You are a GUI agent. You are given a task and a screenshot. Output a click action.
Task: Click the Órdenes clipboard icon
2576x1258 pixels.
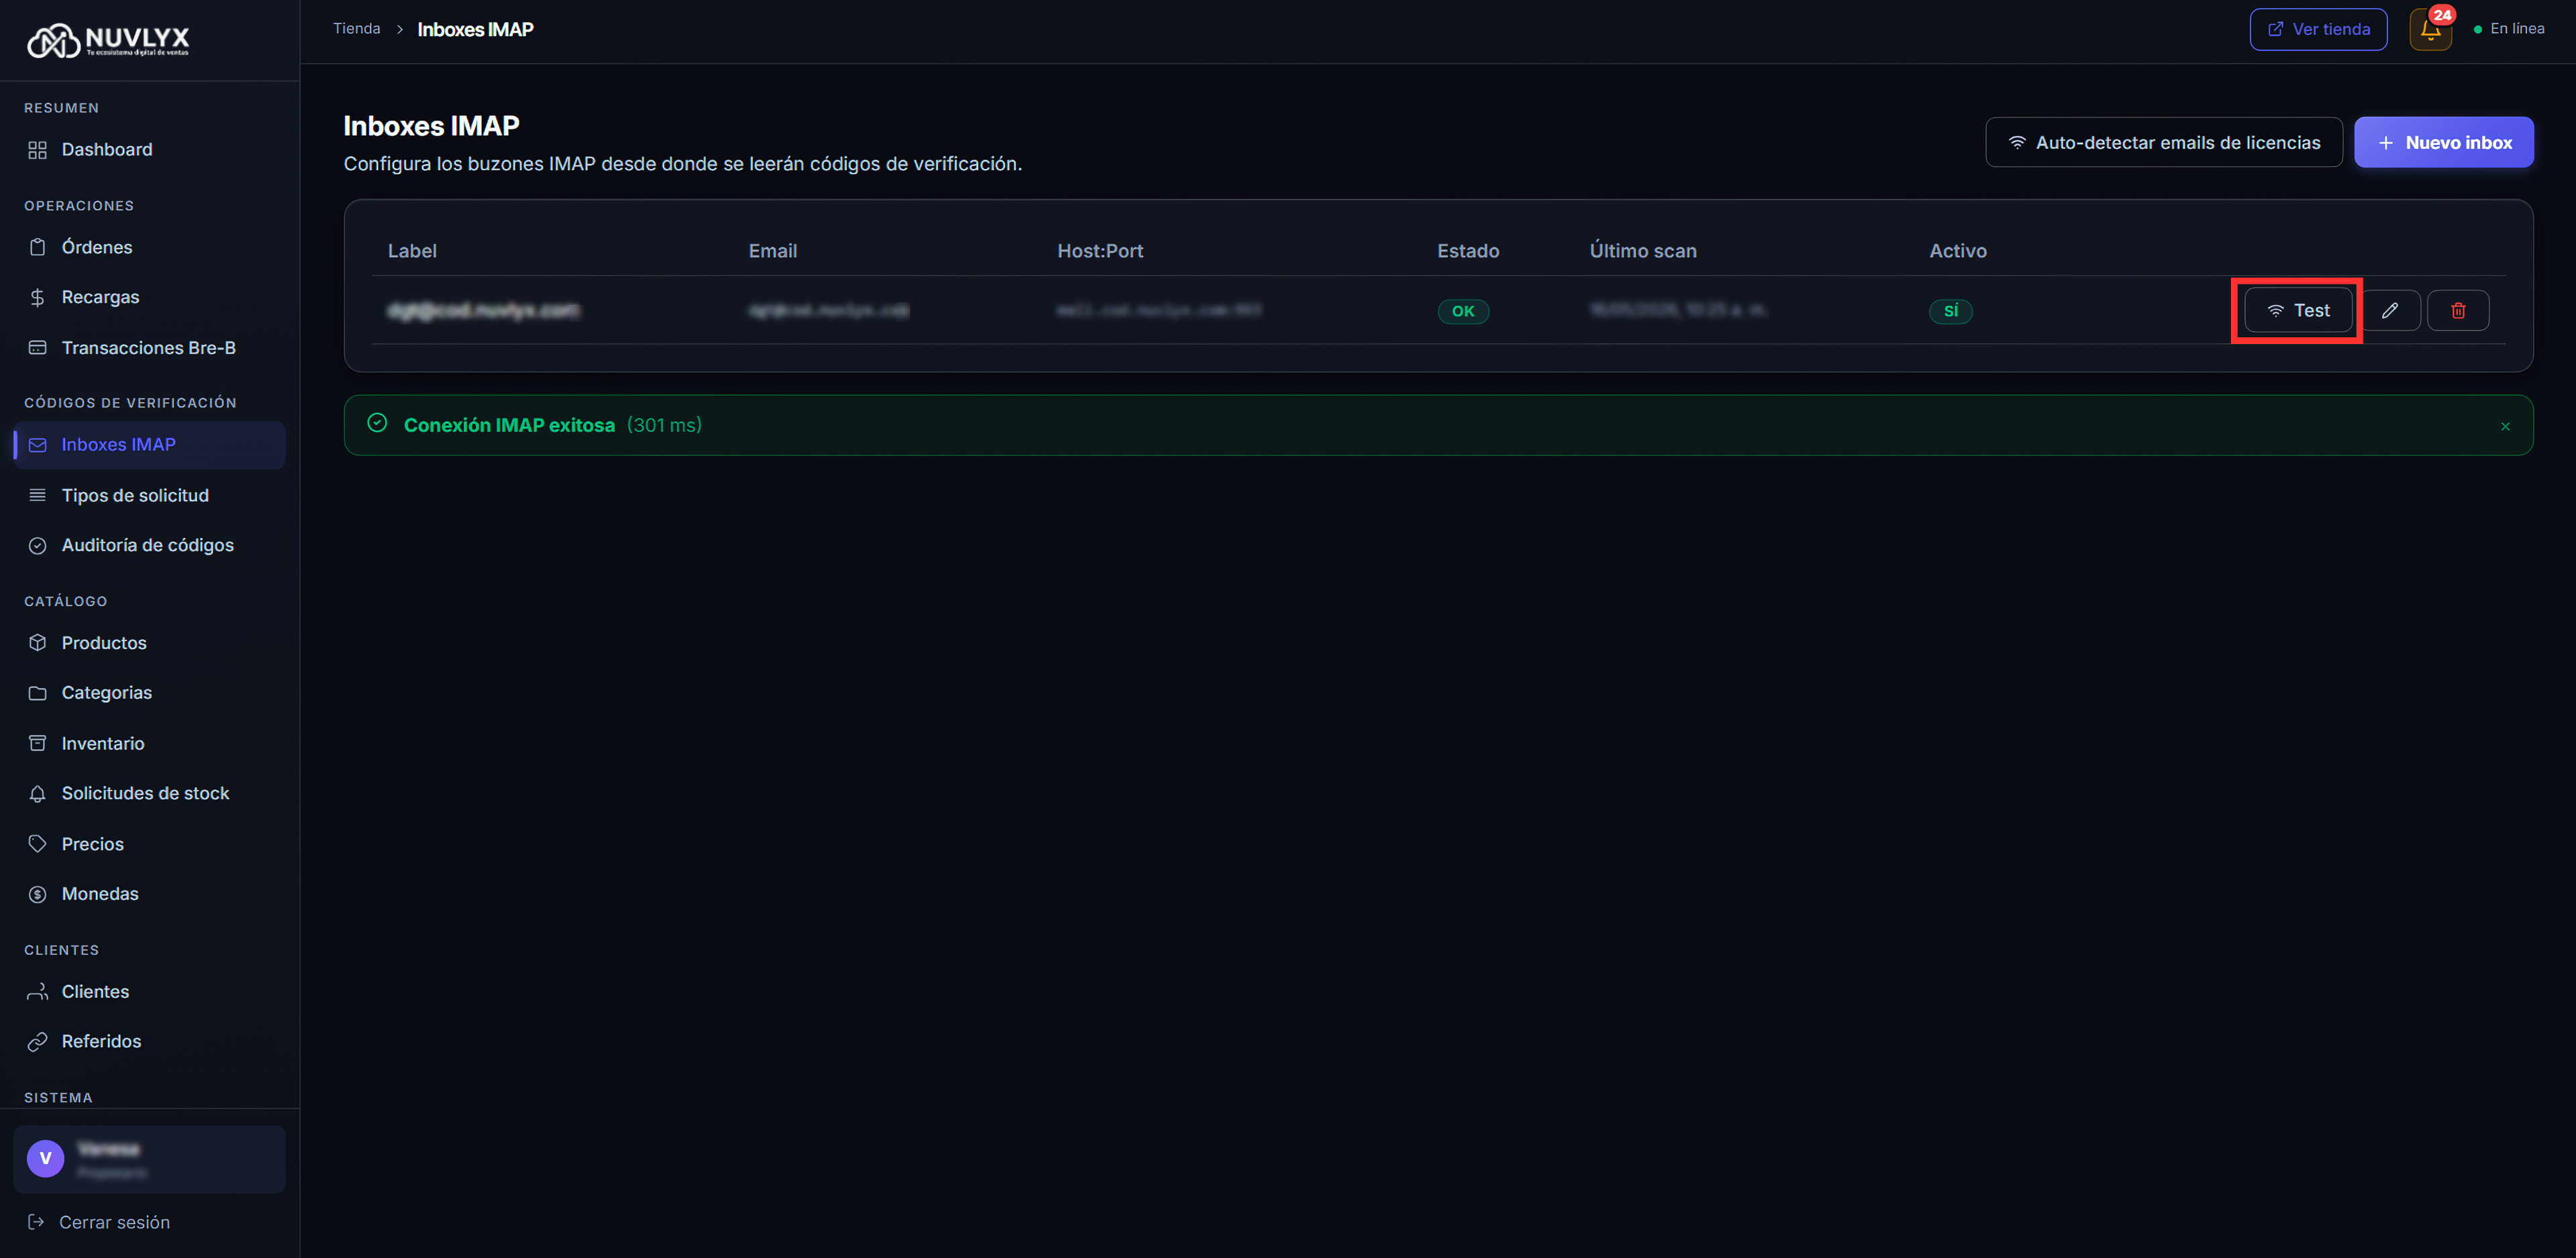pyautogui.click(x=37, y=248)
